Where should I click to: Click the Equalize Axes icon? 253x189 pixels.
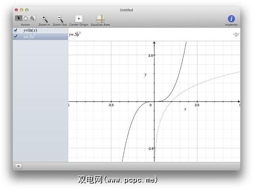100,19
